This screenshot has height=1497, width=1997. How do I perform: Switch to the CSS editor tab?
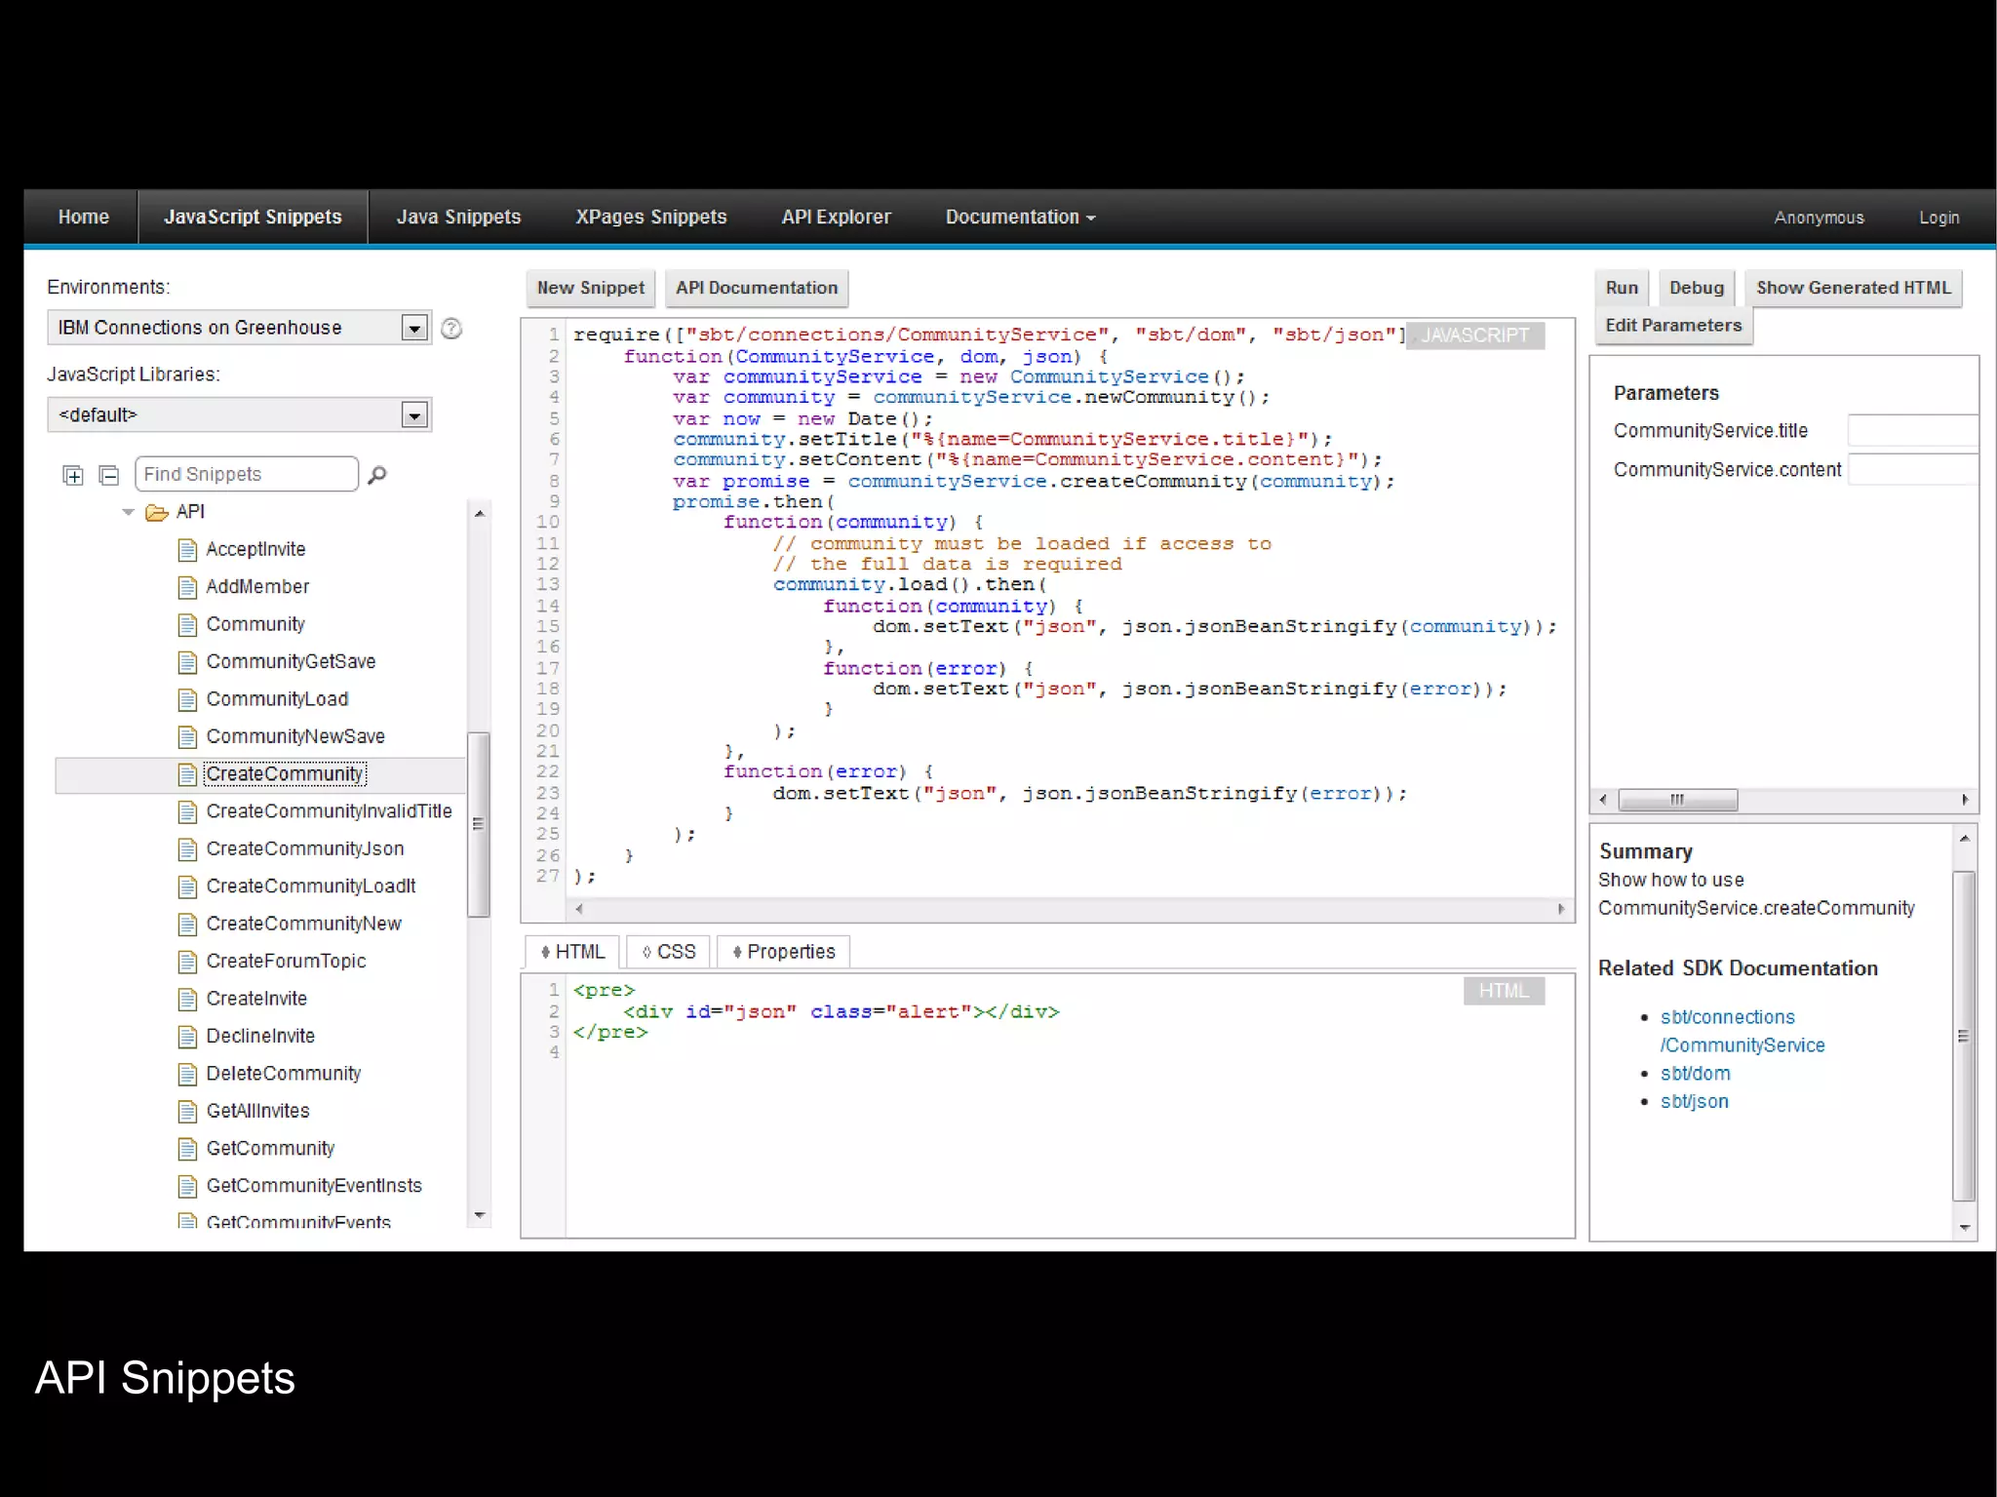(x=669, y=952)
